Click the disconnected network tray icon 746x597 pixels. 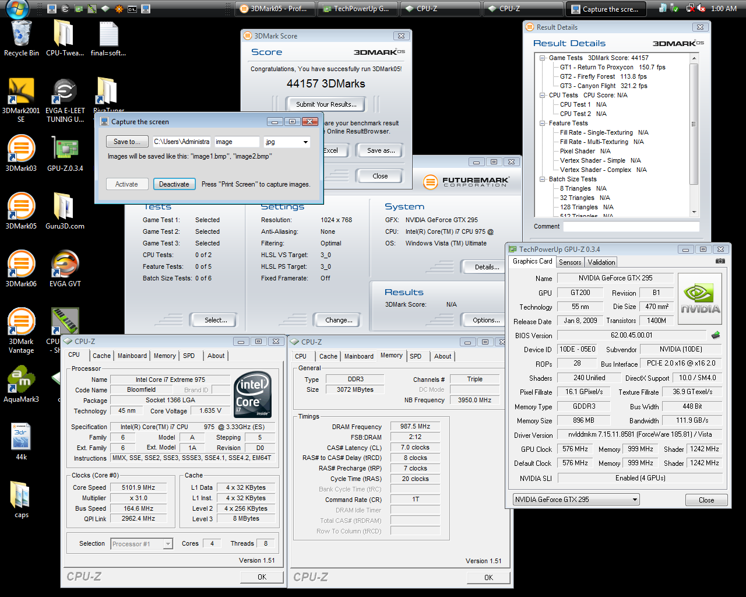[690, 8]
